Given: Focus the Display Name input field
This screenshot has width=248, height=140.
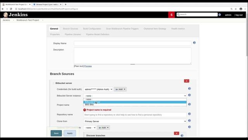Looking at the screenshot, I should coord(133,43).
